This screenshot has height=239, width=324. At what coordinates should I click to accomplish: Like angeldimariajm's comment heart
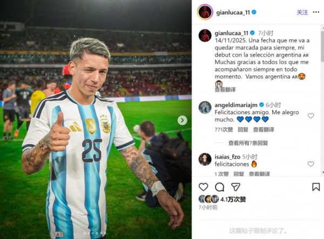point(311,116)
